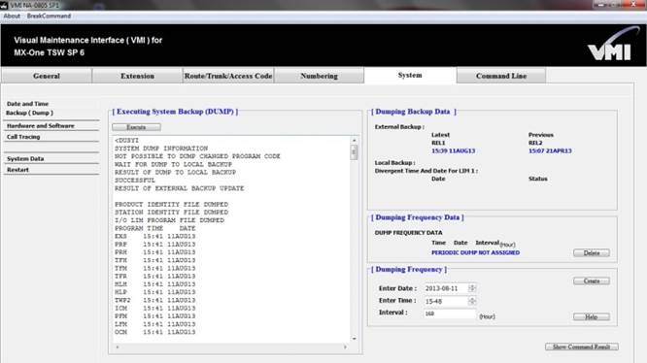Screen dimensions: 647x363
Task: Select the System tab
Action: click(410, 76)
